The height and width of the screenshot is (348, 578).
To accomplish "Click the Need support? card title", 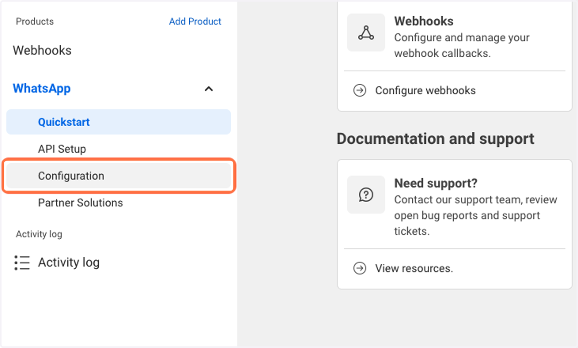I will tap(435, 183).
